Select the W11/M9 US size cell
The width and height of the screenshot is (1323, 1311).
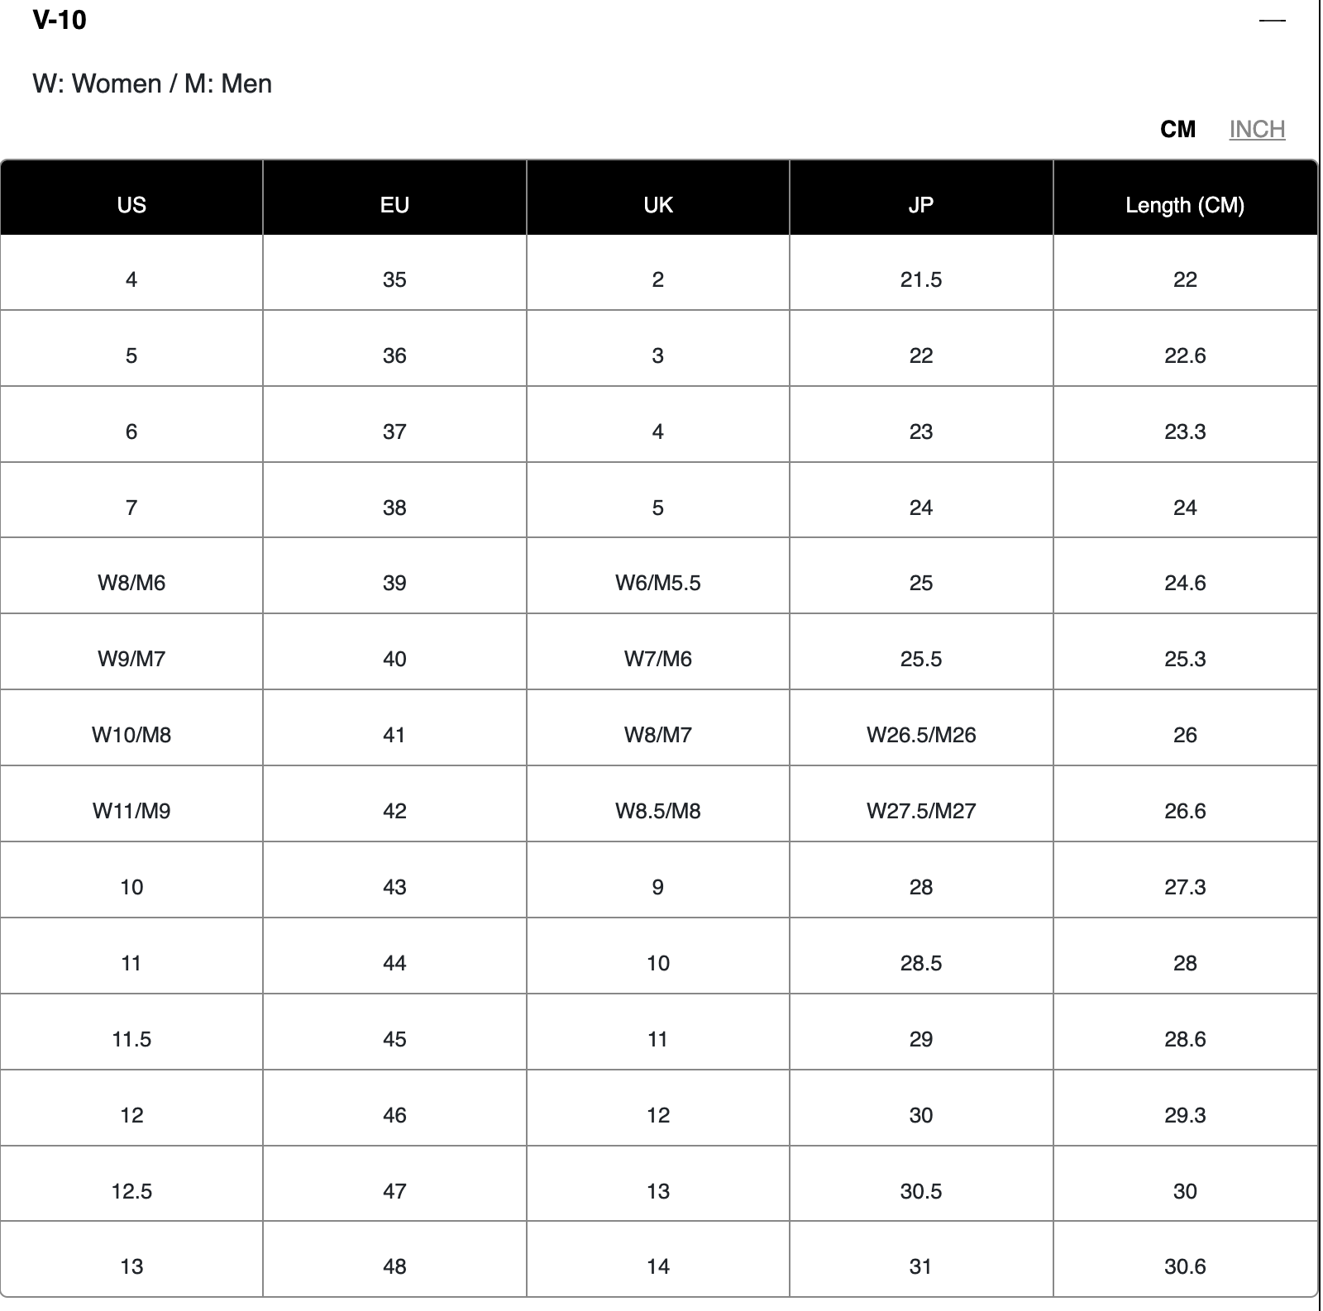tap(131, 811)
